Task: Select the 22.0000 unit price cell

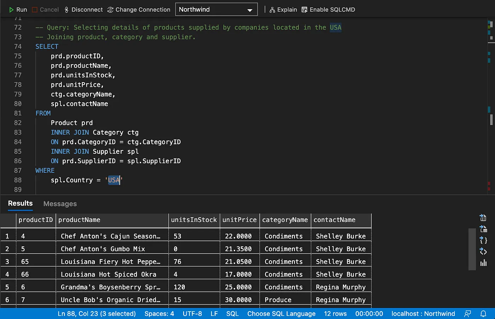Action: [x=240, y=236]
